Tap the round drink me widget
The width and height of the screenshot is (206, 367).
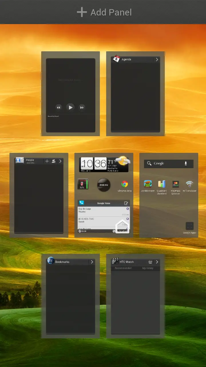click(x=104, y=185)
